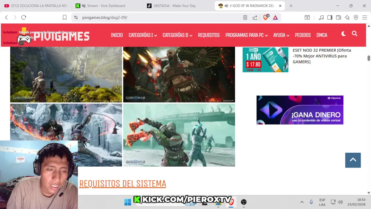Viewport: 371px width, 209px height.
Task: Open Brave Rewards triangle icon
Action: tap(275, 17)
